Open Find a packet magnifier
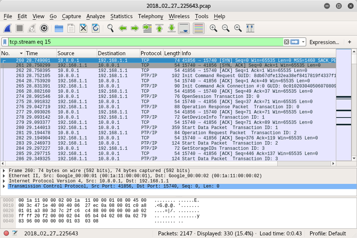 (x=110, y=29)
